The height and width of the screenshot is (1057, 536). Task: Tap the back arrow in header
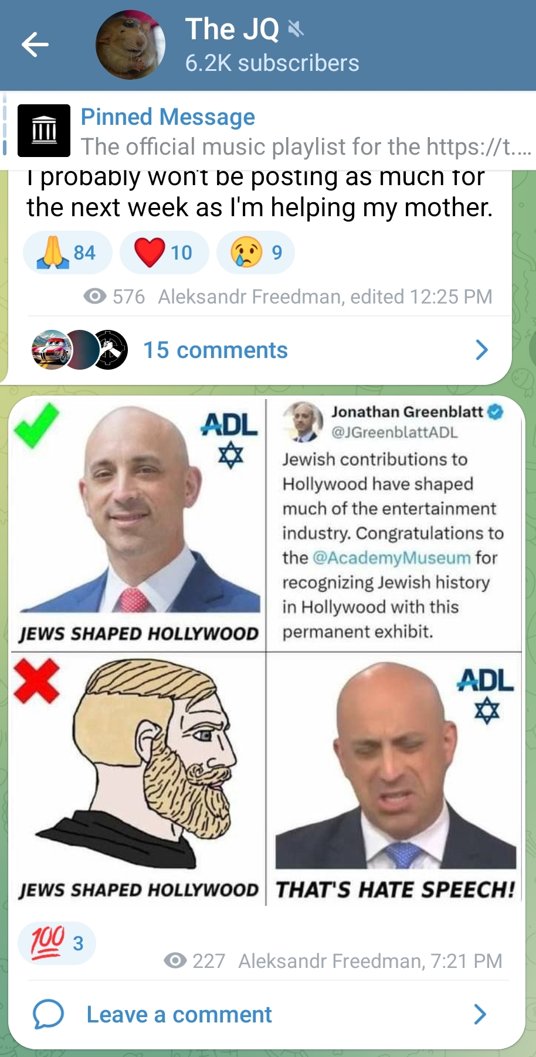pos(35,45)
